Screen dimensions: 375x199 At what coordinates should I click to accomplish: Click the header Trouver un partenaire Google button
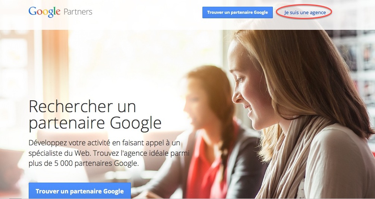click(237, 12)
